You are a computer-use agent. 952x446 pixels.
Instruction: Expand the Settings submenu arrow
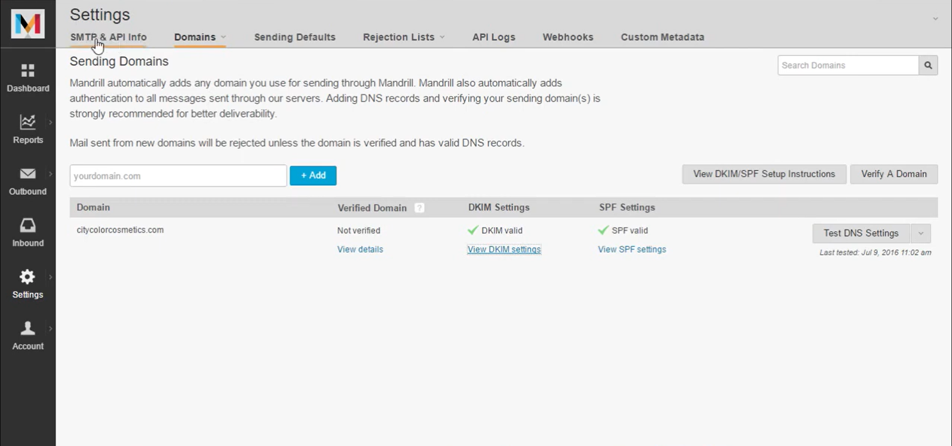click(50, 277)
